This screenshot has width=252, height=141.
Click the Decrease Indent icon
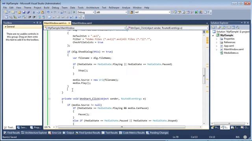(30, 17)
